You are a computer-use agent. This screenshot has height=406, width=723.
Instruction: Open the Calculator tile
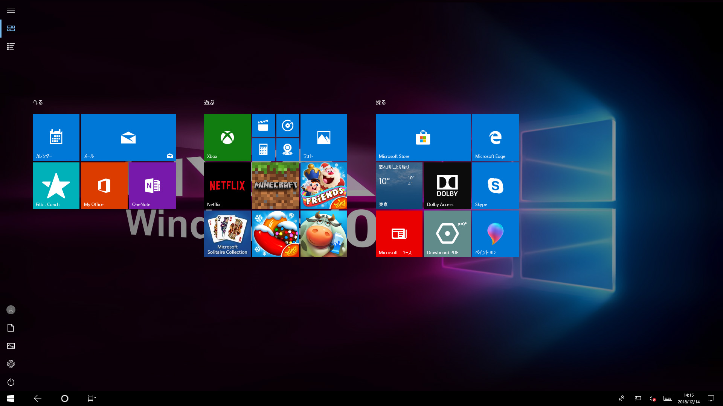coord(264,149)
